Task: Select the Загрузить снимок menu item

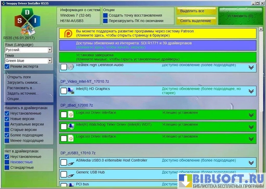Action: (x=24, y=83)
